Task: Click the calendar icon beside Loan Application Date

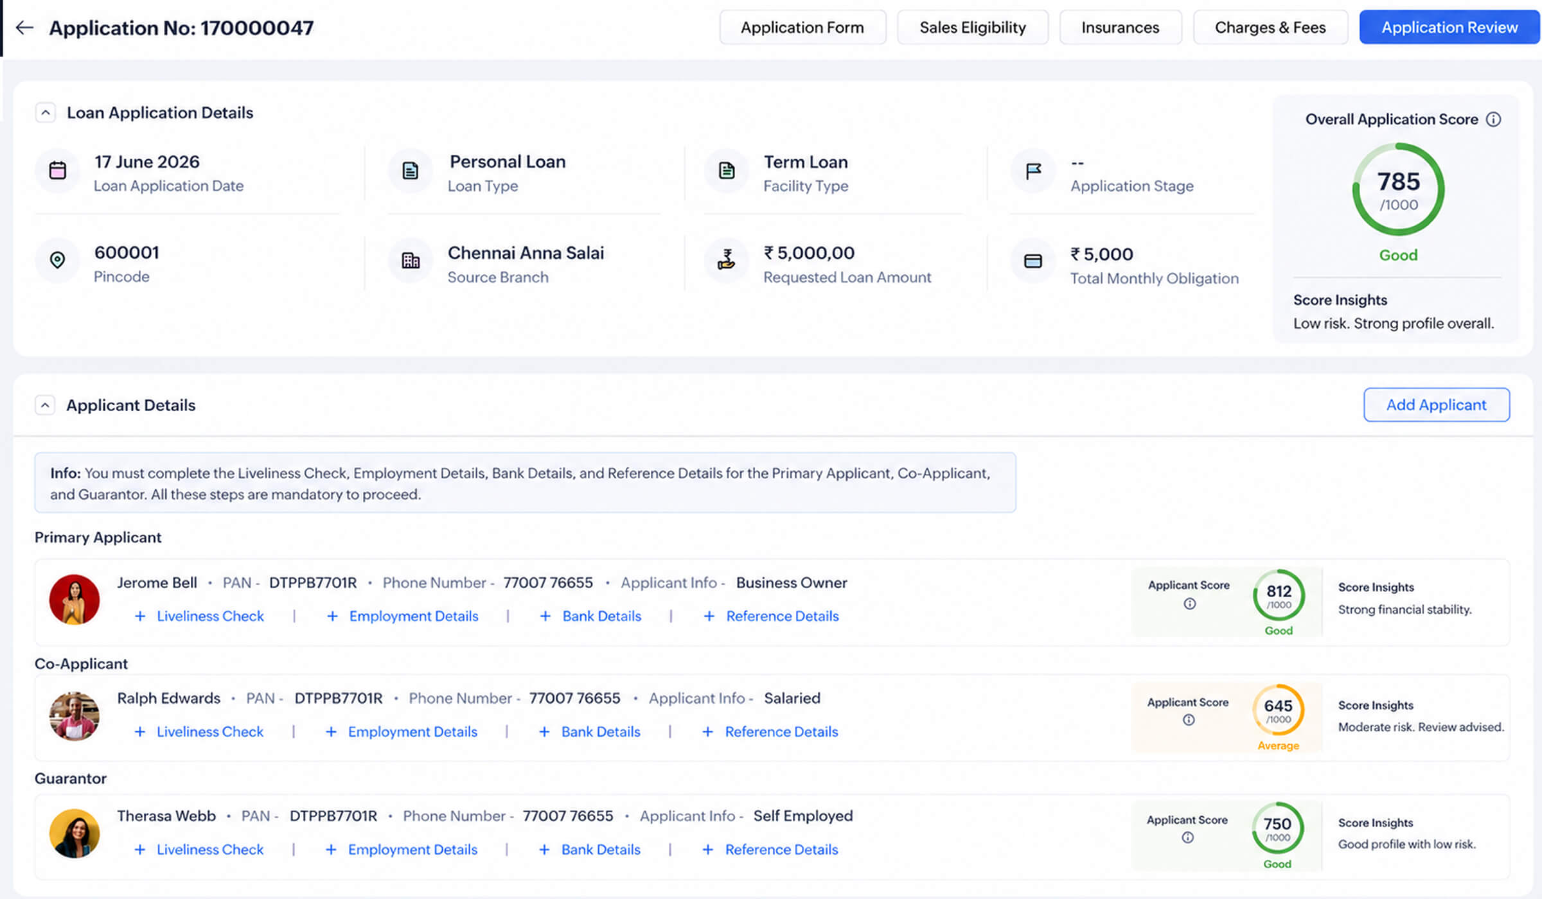Action: click(x=58, y=171)
